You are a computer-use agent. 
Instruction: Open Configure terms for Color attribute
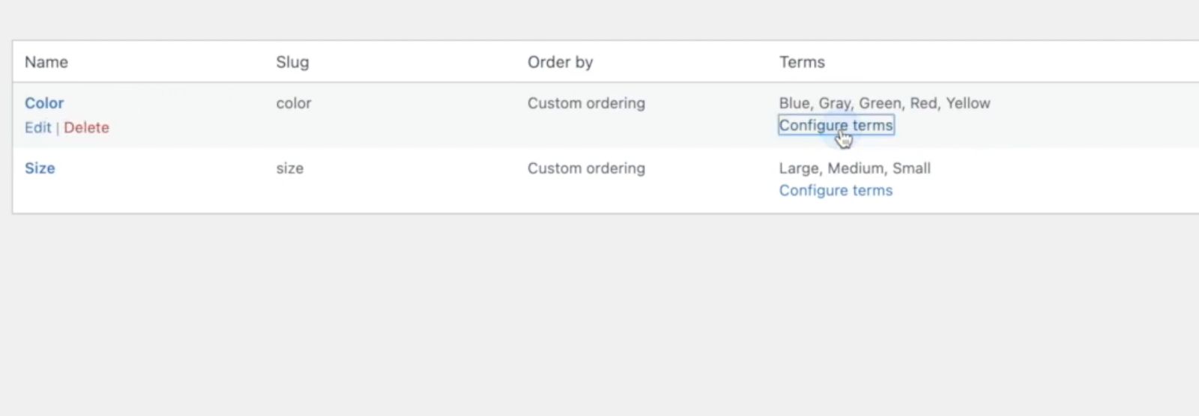pyautogui.click(x=836, y=125)
